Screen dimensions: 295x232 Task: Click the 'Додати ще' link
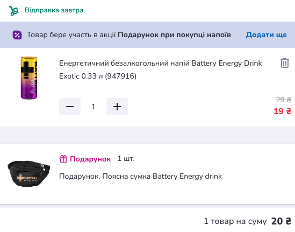point(266,35)
